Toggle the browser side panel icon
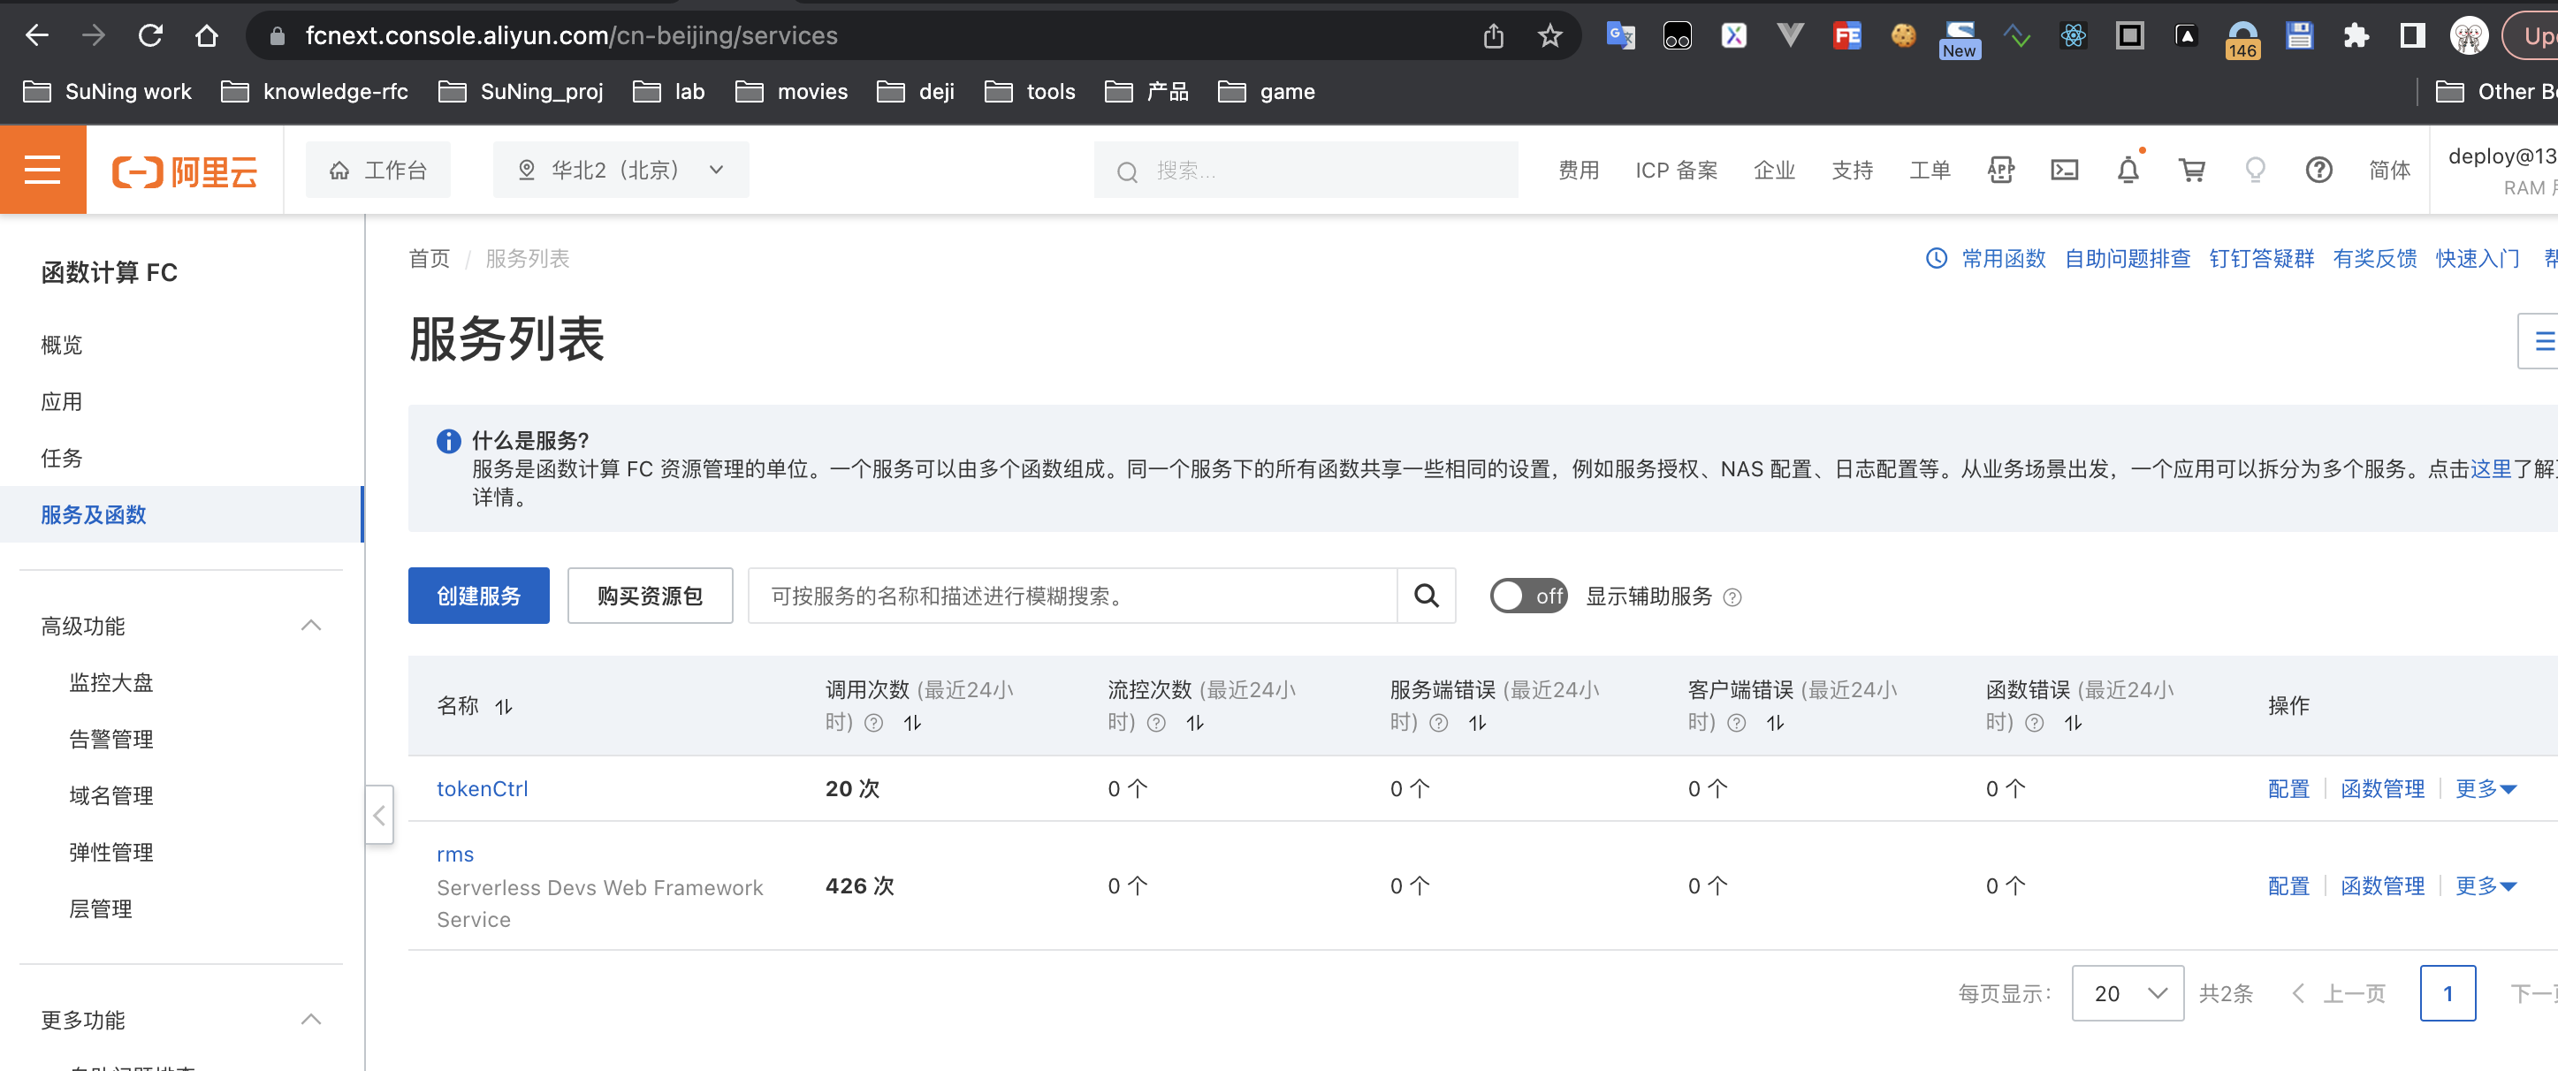Image resolution: width=2558 pixels, height=1071 pixels. [x=2413, y=37]
